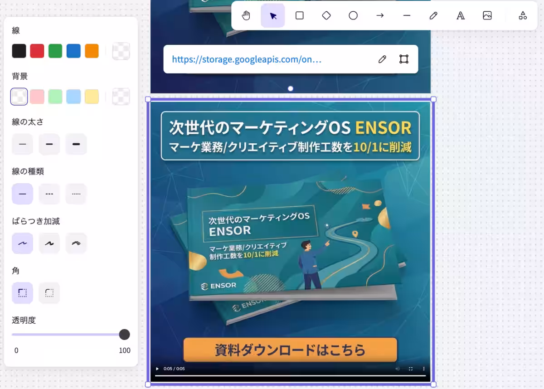Viewport: 544px width, 389px height.
Task: Click the opacity slider handle
Action: [124, 335]
